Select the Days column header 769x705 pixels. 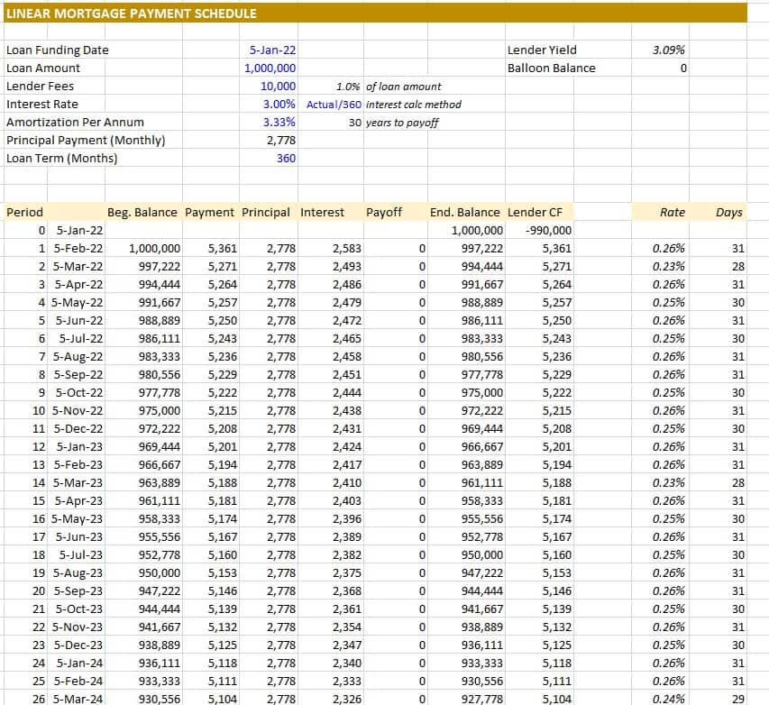tap(728, 213)
